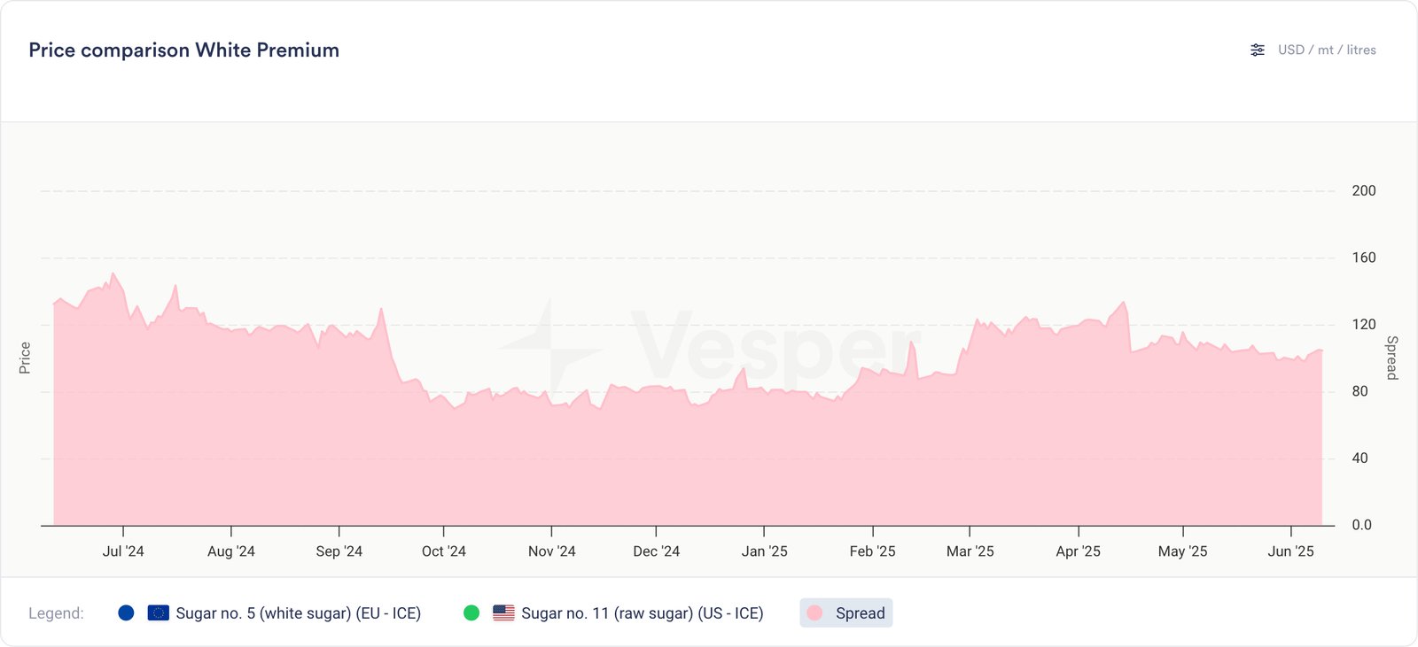Click the Price comparison White Premium title
1418x647 pixels.
pyautogui.click(x=184, y=50)
